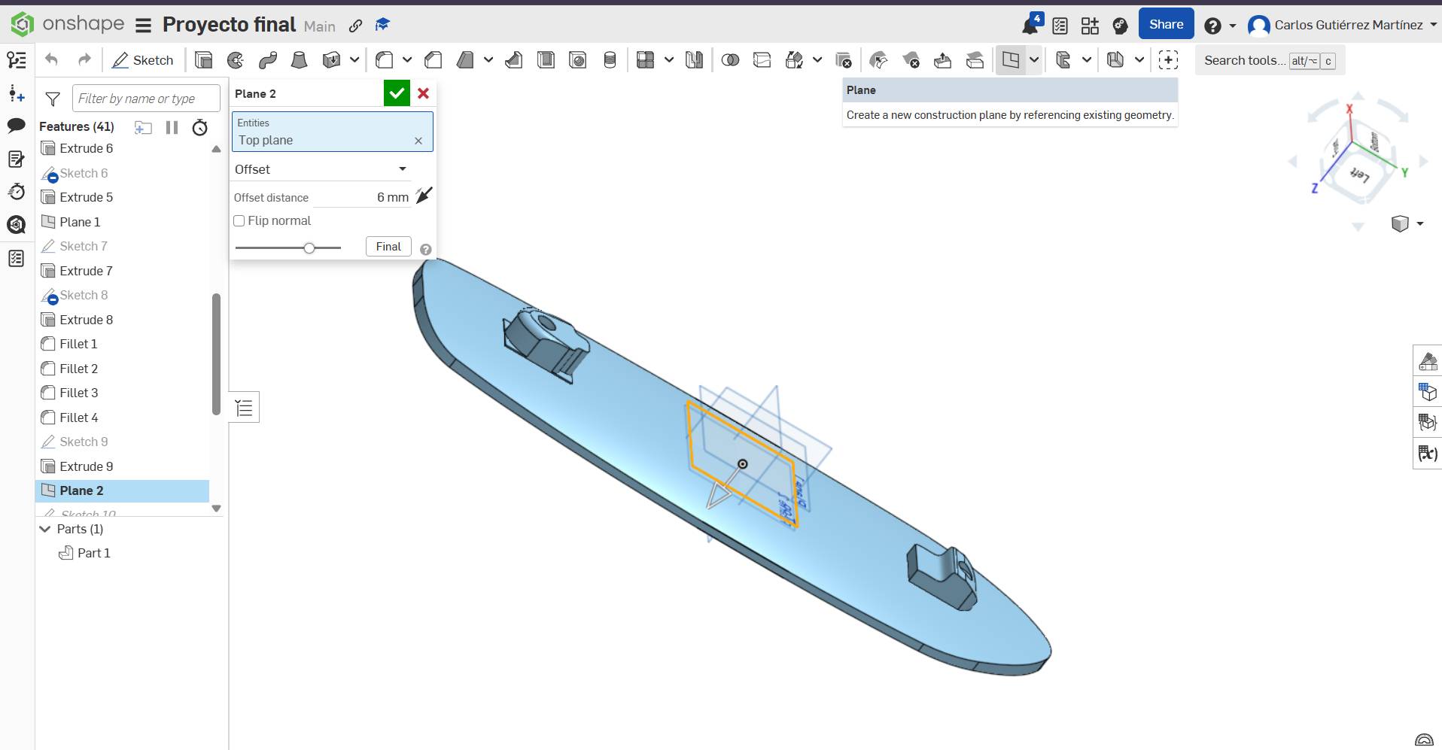
Task: Open the Hole feature tool
Action: (x=578, y=60)
